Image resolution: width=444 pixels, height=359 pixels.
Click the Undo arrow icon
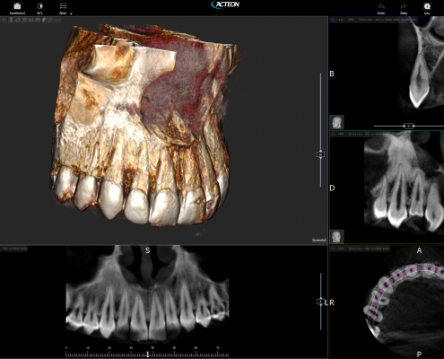coord(381,6)
